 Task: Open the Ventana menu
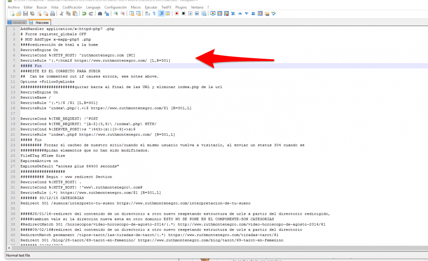(197, 7)
